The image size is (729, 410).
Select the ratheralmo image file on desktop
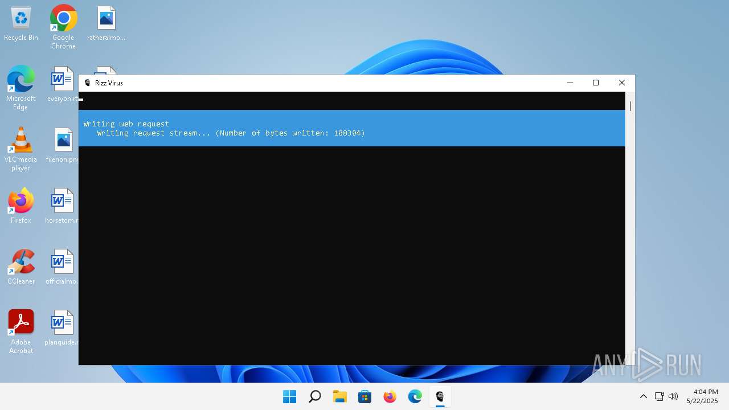point(106,24)
